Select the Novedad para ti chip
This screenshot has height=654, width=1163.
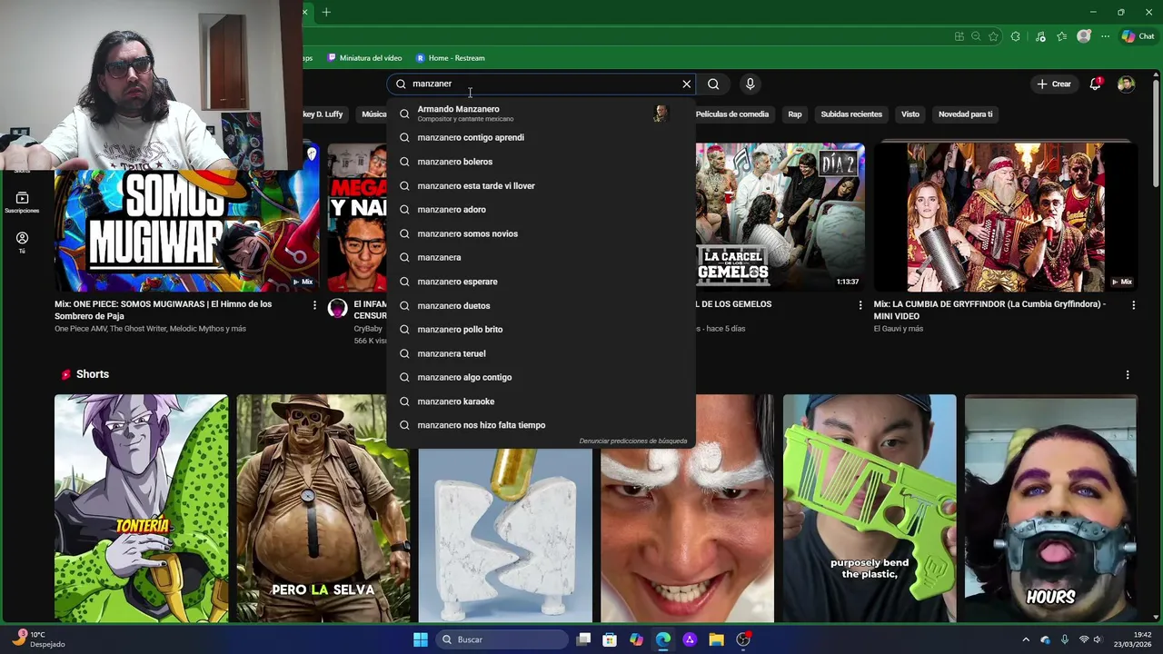click(x=965, y=114)
